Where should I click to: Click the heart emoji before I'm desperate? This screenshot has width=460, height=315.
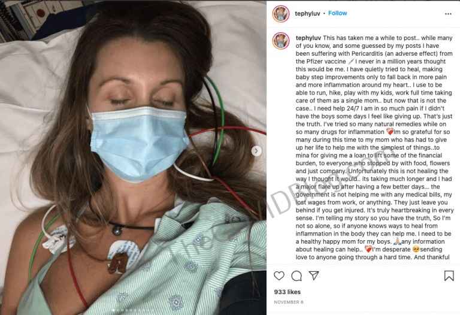(x=368, y=249)
